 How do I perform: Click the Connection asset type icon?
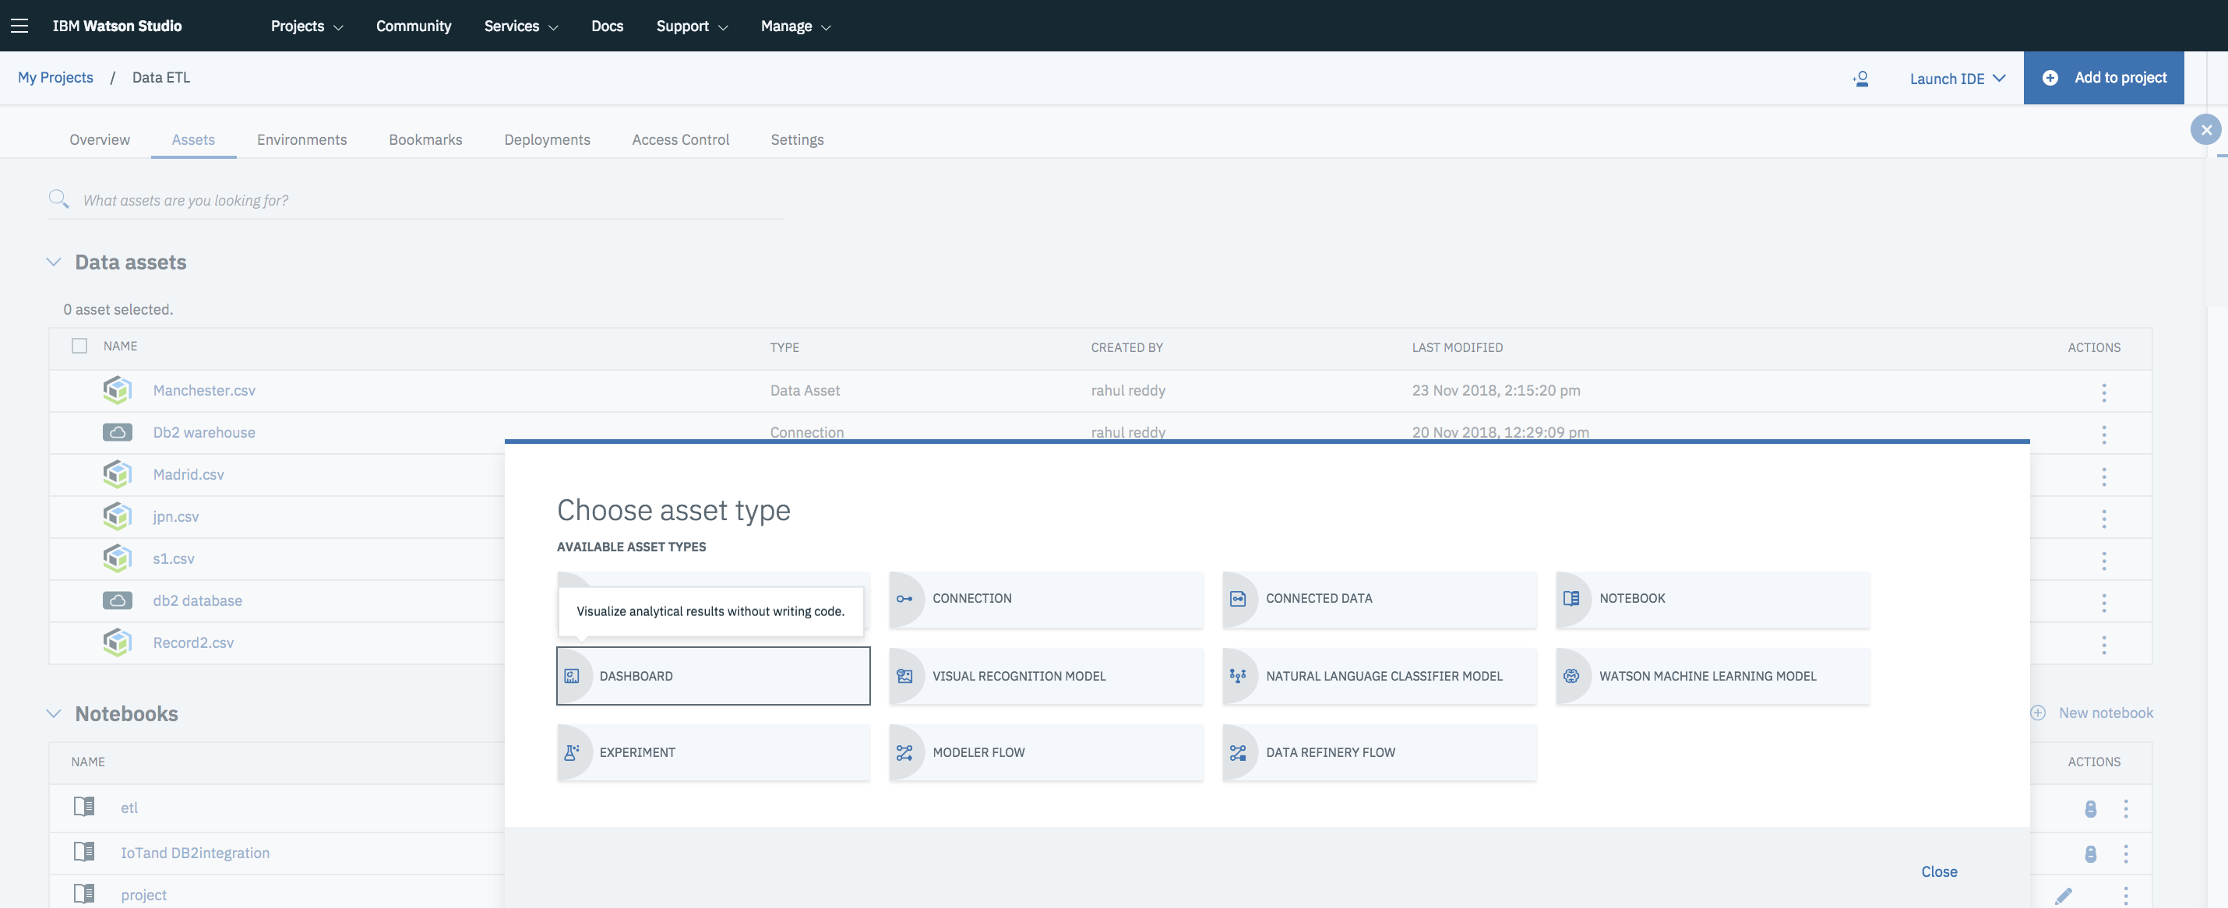point(904,598)
